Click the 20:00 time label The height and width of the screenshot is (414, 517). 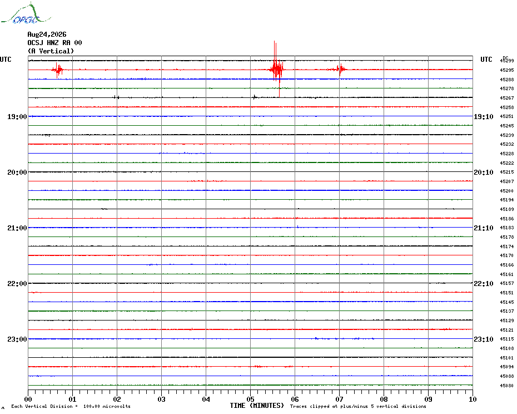tap(17, 172)
